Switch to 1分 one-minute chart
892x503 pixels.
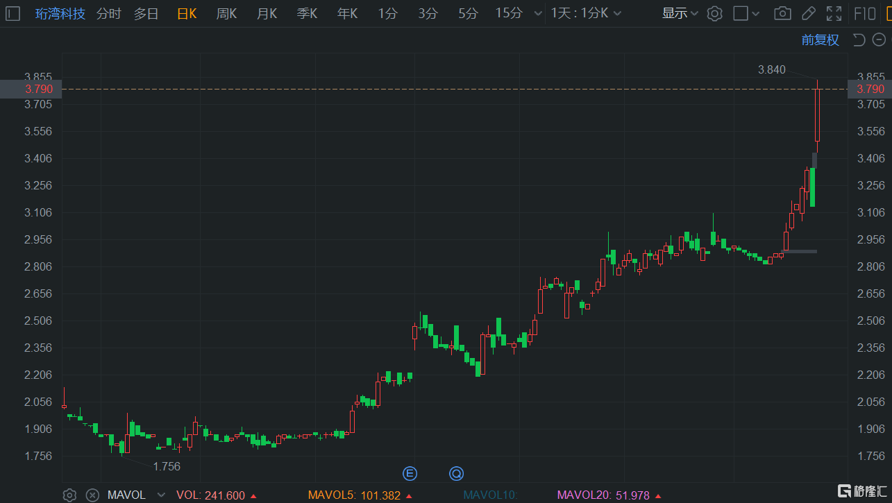coord(388,13)
